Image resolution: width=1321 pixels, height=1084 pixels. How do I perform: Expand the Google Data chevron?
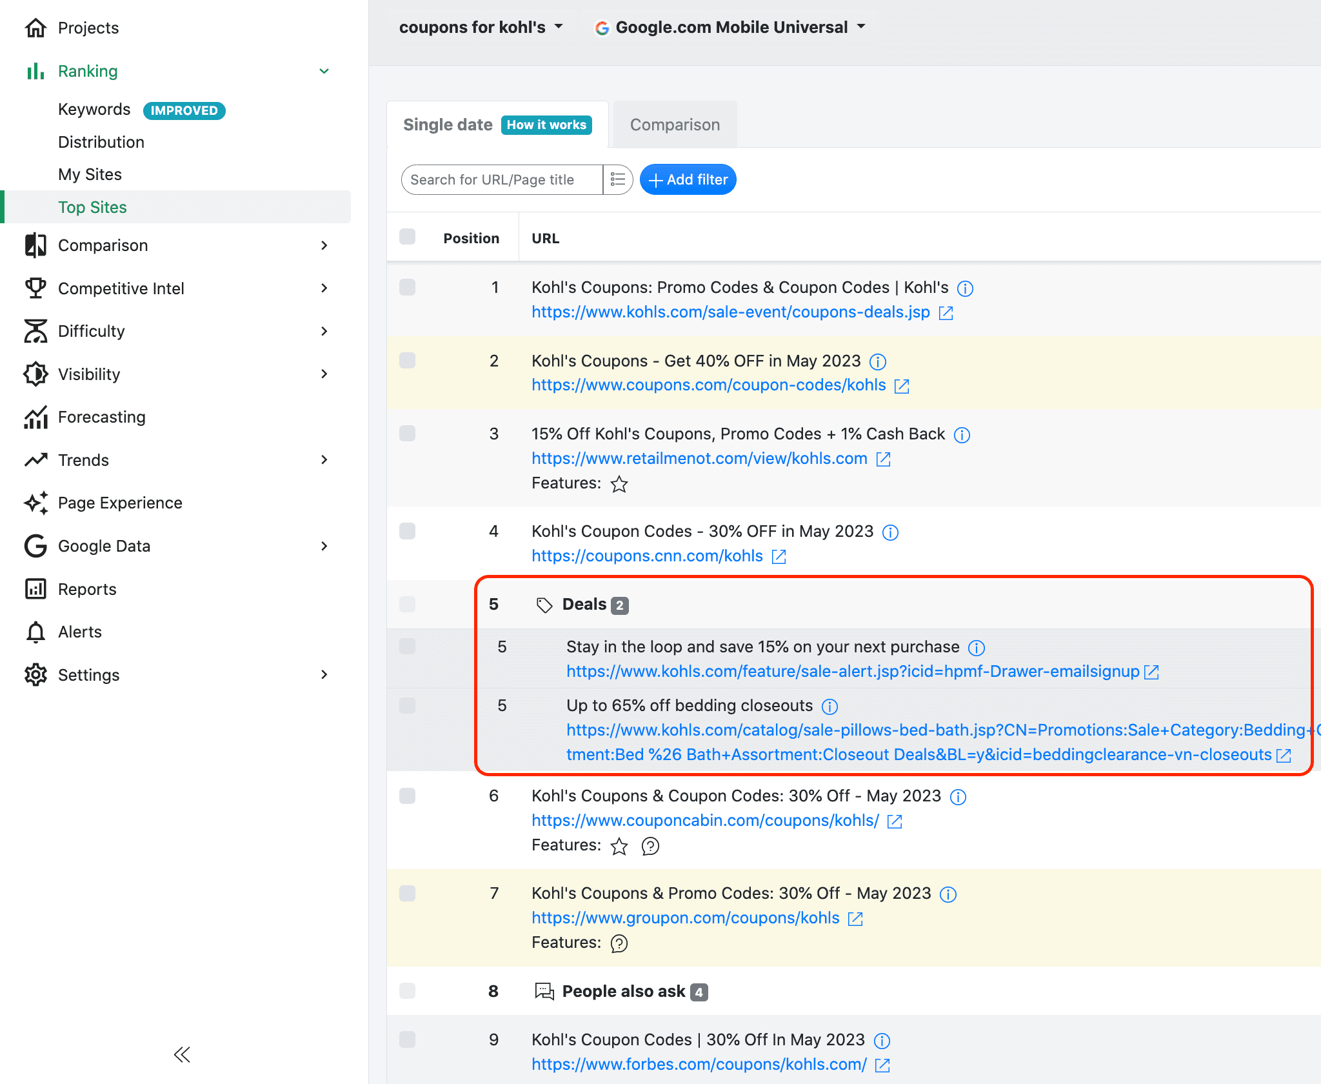tap(324, 546)
